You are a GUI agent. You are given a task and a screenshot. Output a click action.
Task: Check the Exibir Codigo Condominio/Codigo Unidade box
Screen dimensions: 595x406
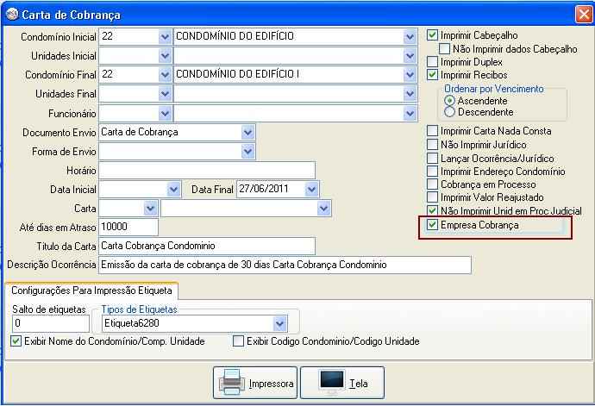(x=239, y=341)
